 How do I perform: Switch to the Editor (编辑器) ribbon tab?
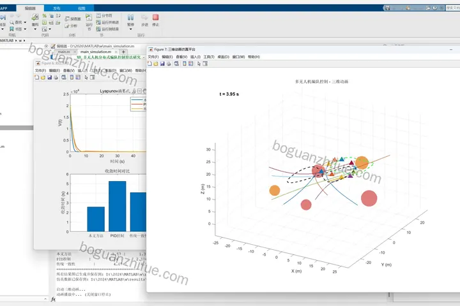[x=30, y=8]
